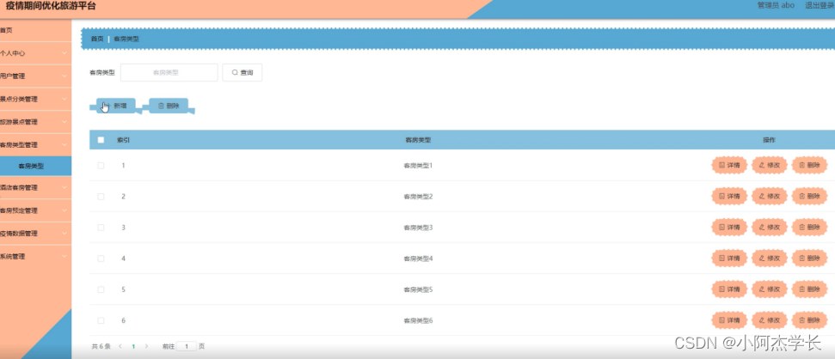835x359 pixels.
Task: Expand the 用户管理 sidebar menu
Action: click(35, 76)
